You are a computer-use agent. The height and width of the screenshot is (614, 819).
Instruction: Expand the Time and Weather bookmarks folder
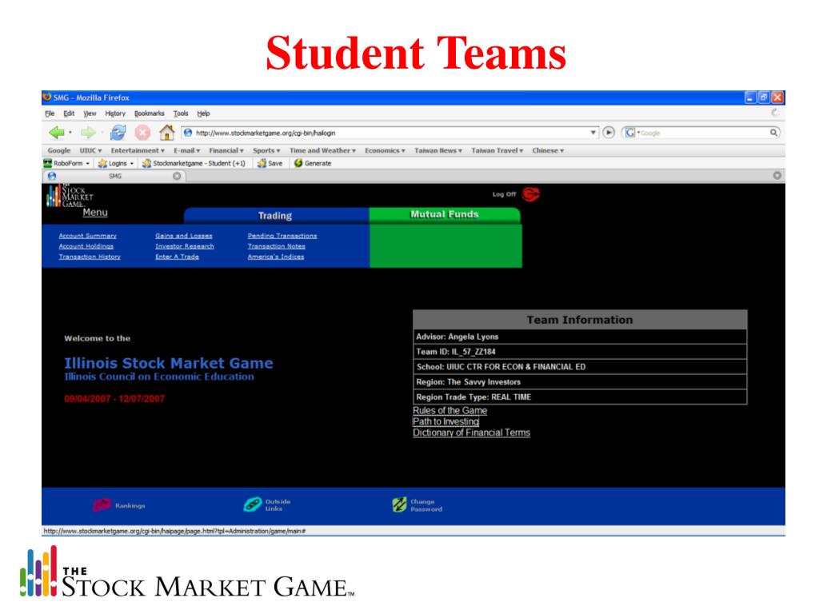coord(322,150)
